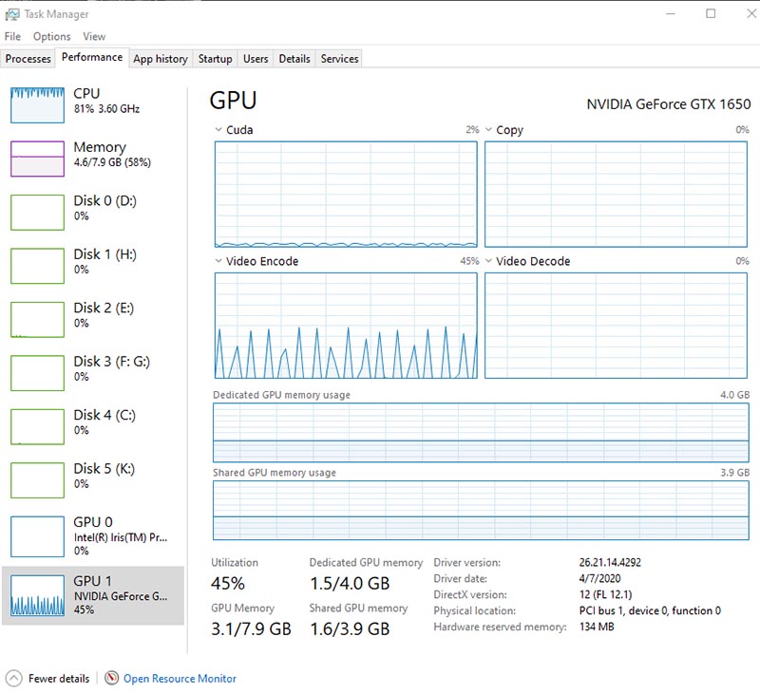
Task: Click the Video Encode usage graph
Action: 346,326
